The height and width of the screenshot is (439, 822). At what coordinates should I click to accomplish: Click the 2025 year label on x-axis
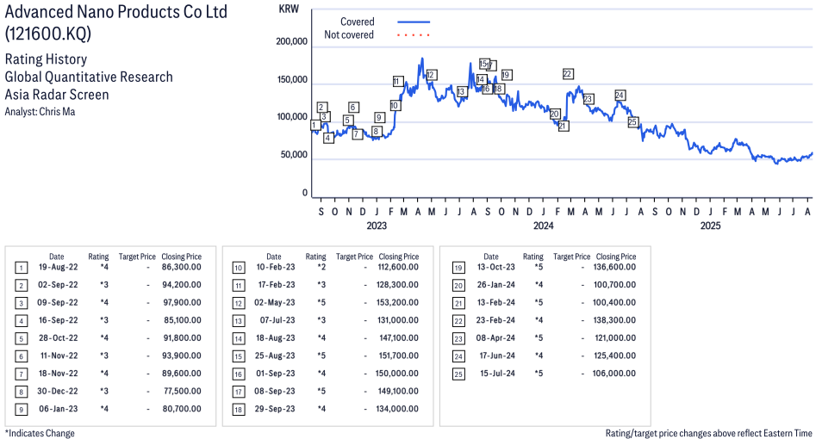710,226
